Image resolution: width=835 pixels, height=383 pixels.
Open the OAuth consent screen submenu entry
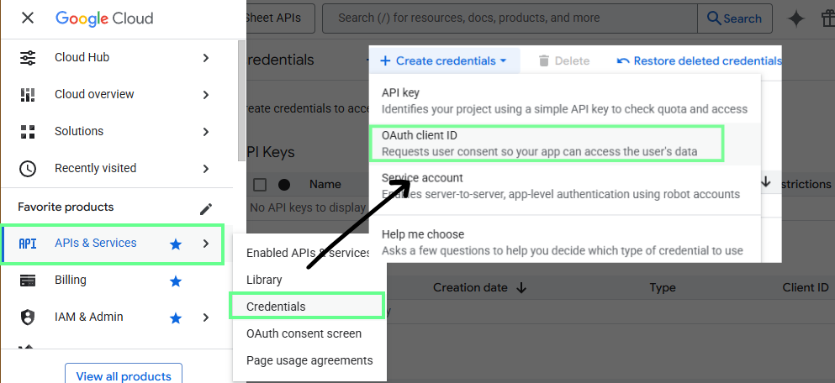[x=304, y=333]
